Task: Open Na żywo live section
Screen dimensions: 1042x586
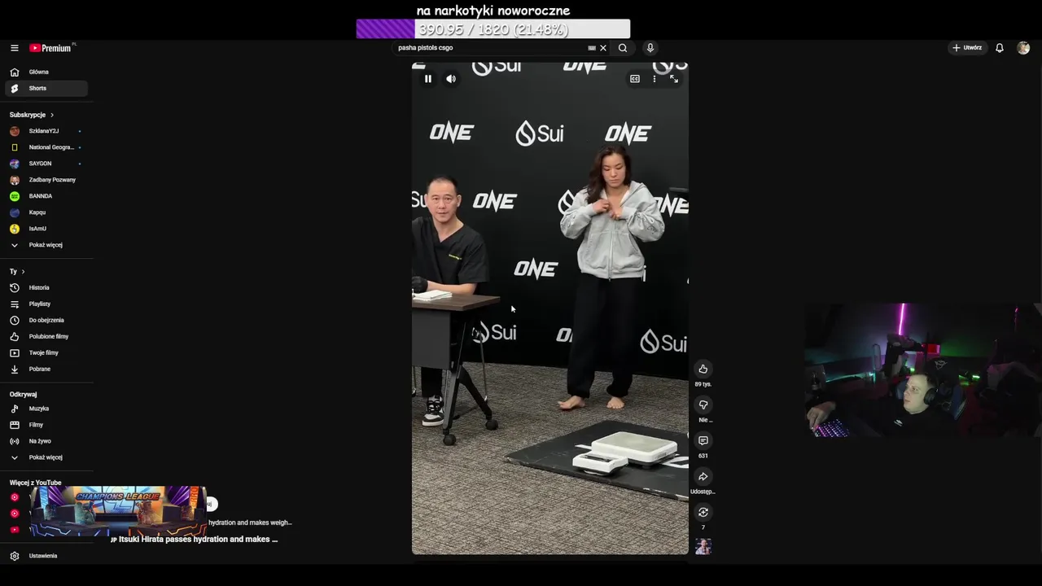Action: [x=47, y=441]
